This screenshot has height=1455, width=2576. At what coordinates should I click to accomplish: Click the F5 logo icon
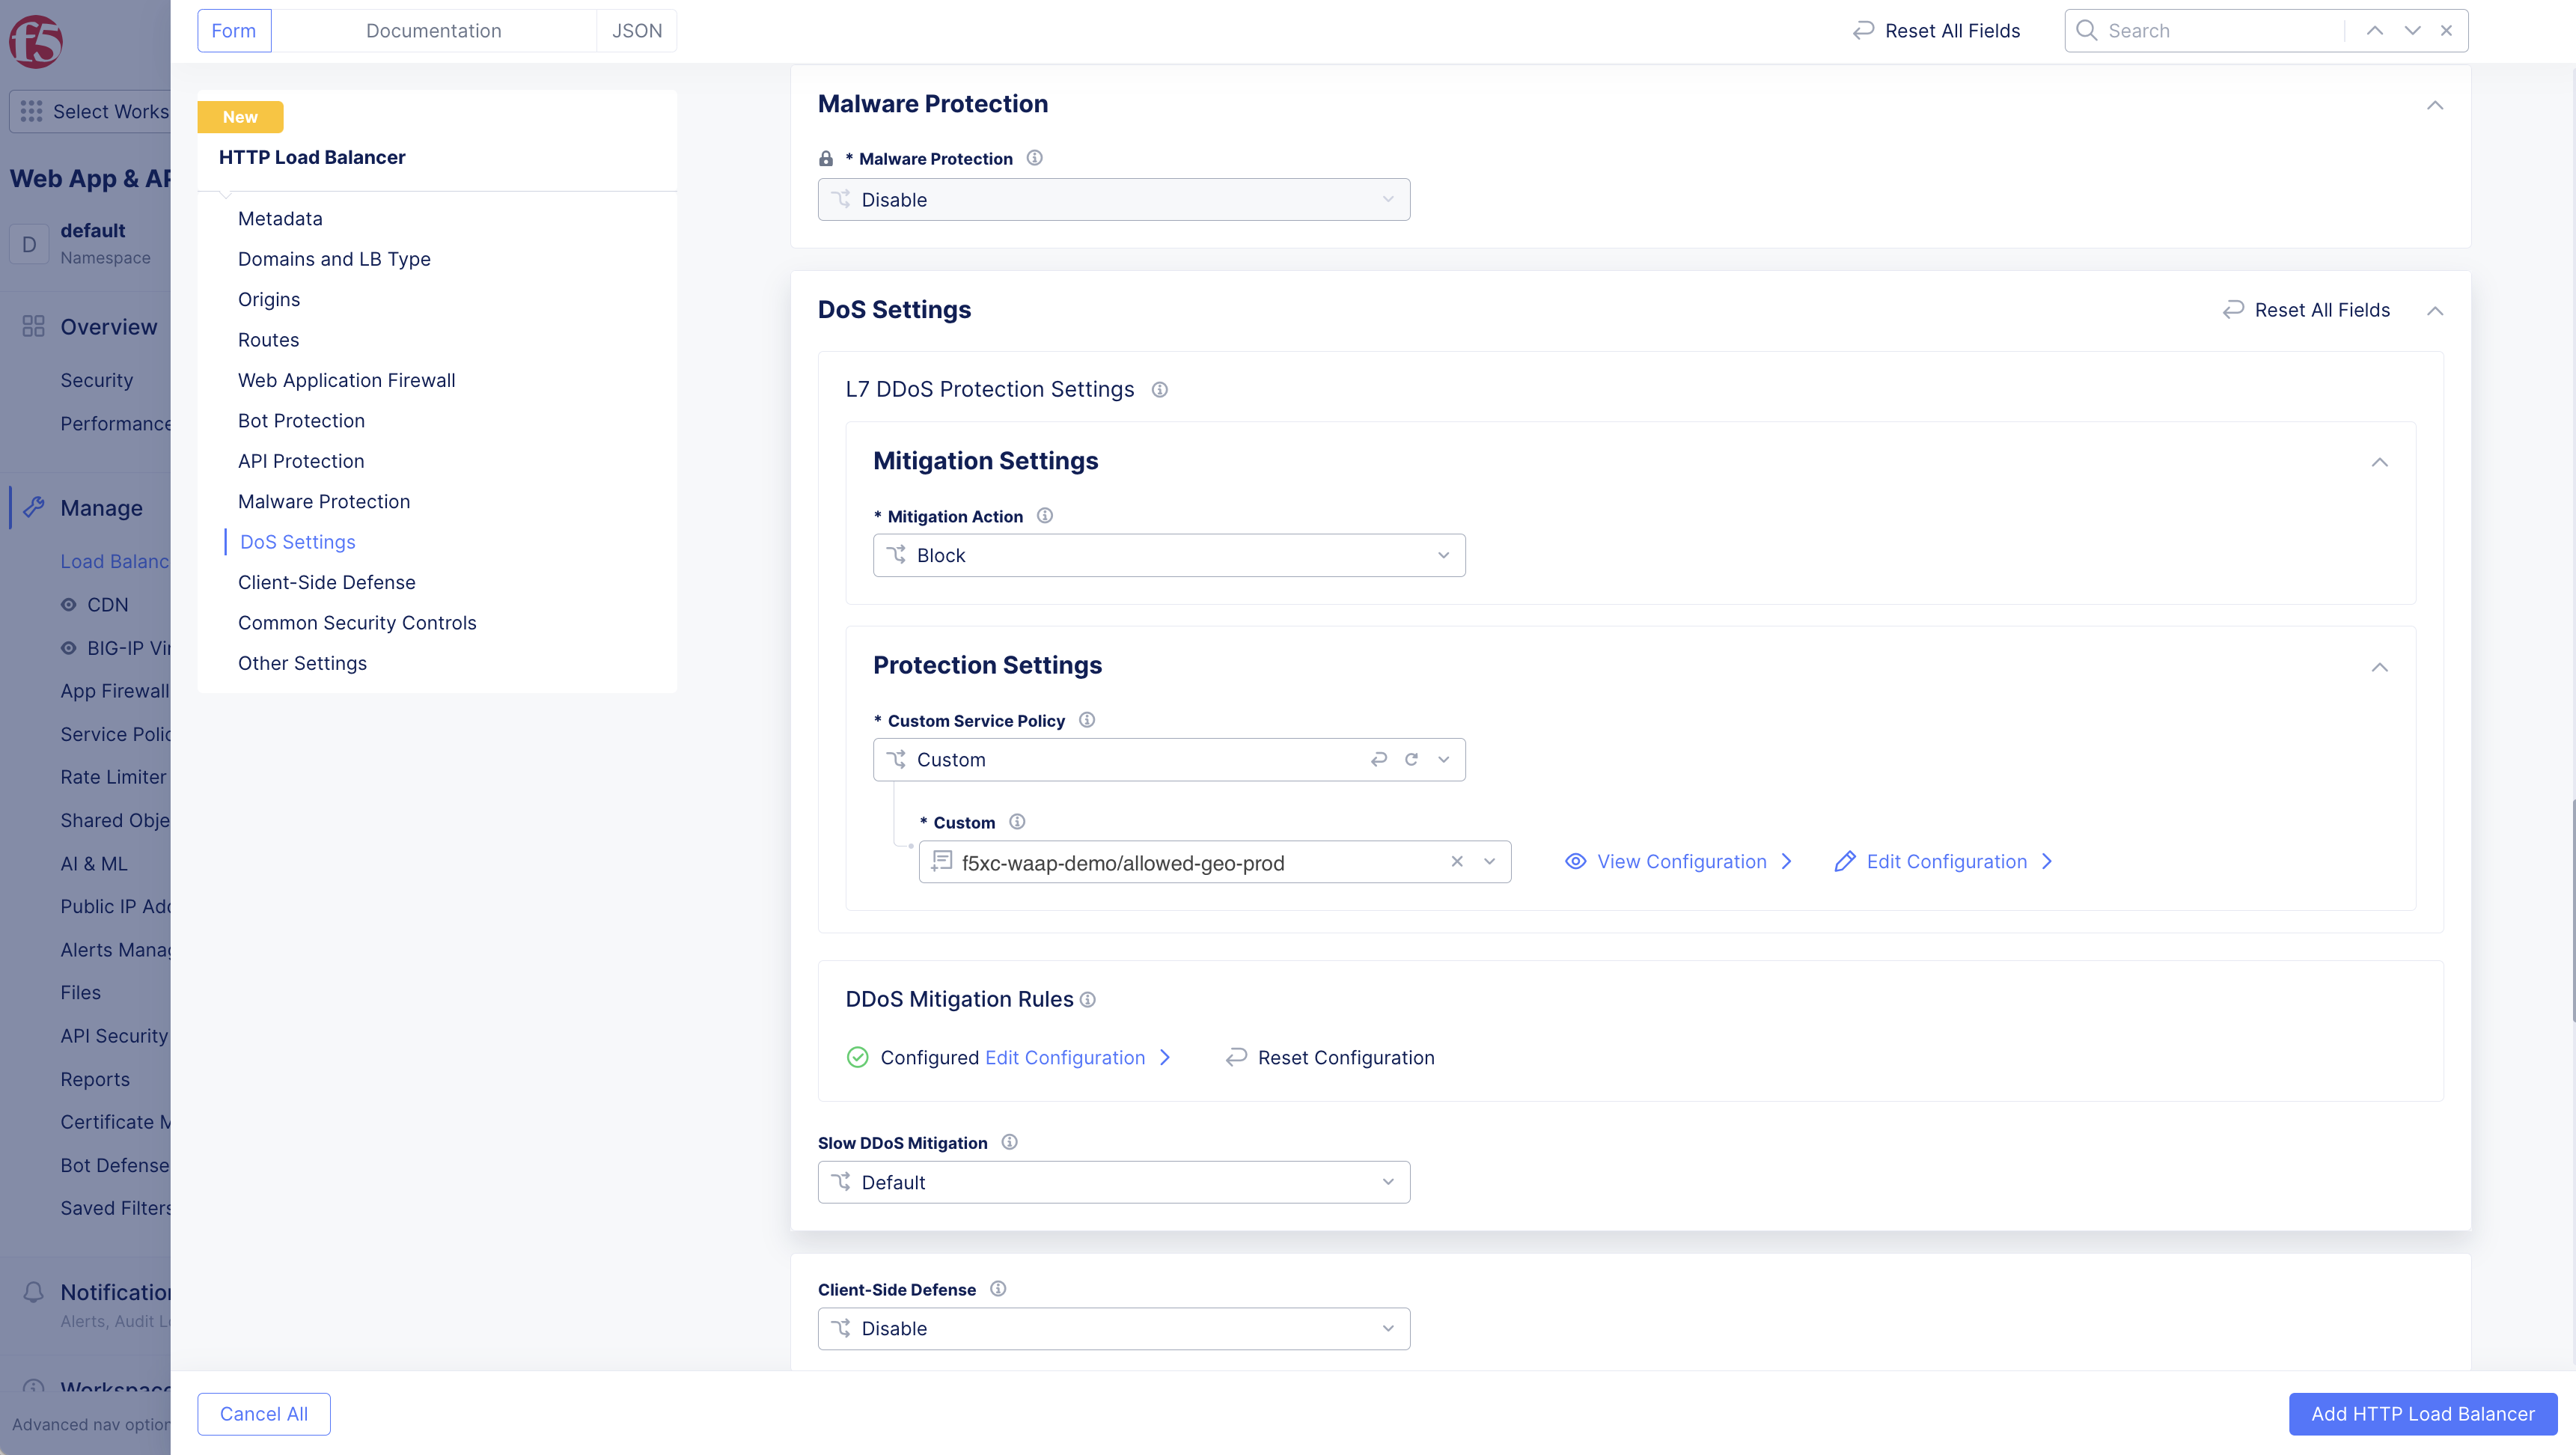click(35, 41)
